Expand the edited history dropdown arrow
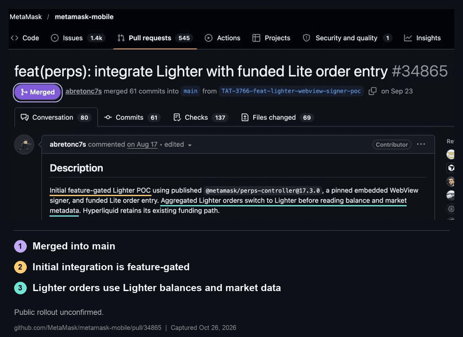Image resolution: width=463 pixels, height=337 pixels. 190,145
